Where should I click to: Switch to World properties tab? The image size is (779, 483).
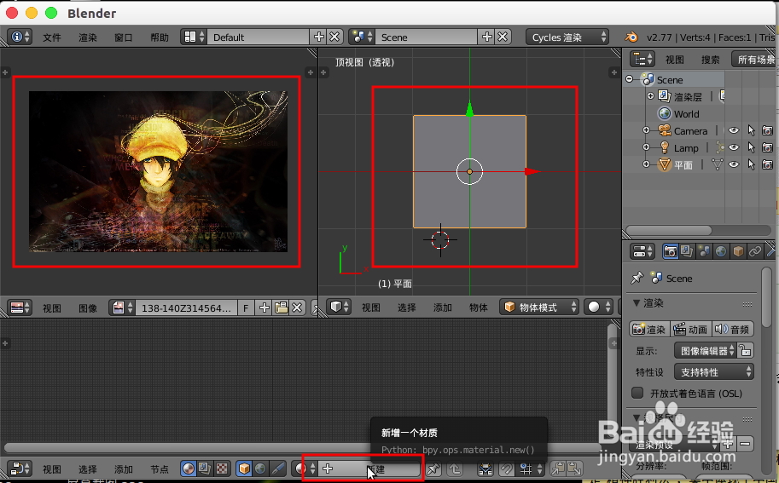pos(721,251)
